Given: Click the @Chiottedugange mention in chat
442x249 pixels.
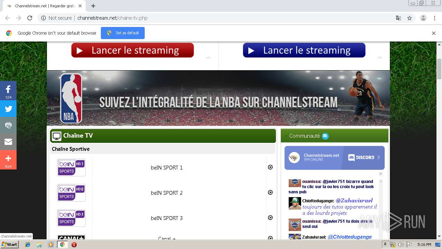Looking at the screenshot, I should [350, 237].
